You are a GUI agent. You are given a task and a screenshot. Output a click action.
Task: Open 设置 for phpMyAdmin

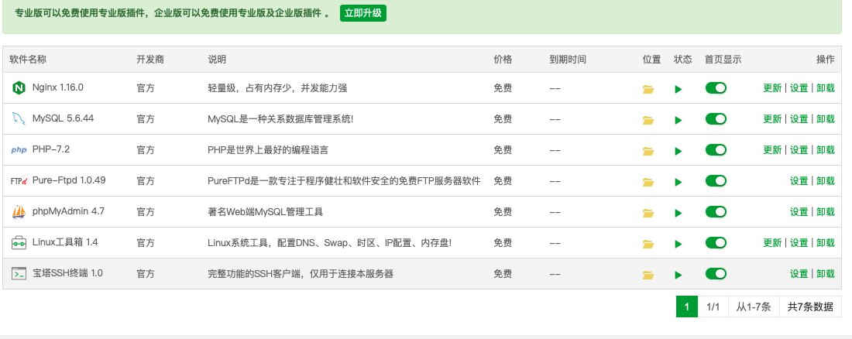pyautogui.click(x=799, y=212)
